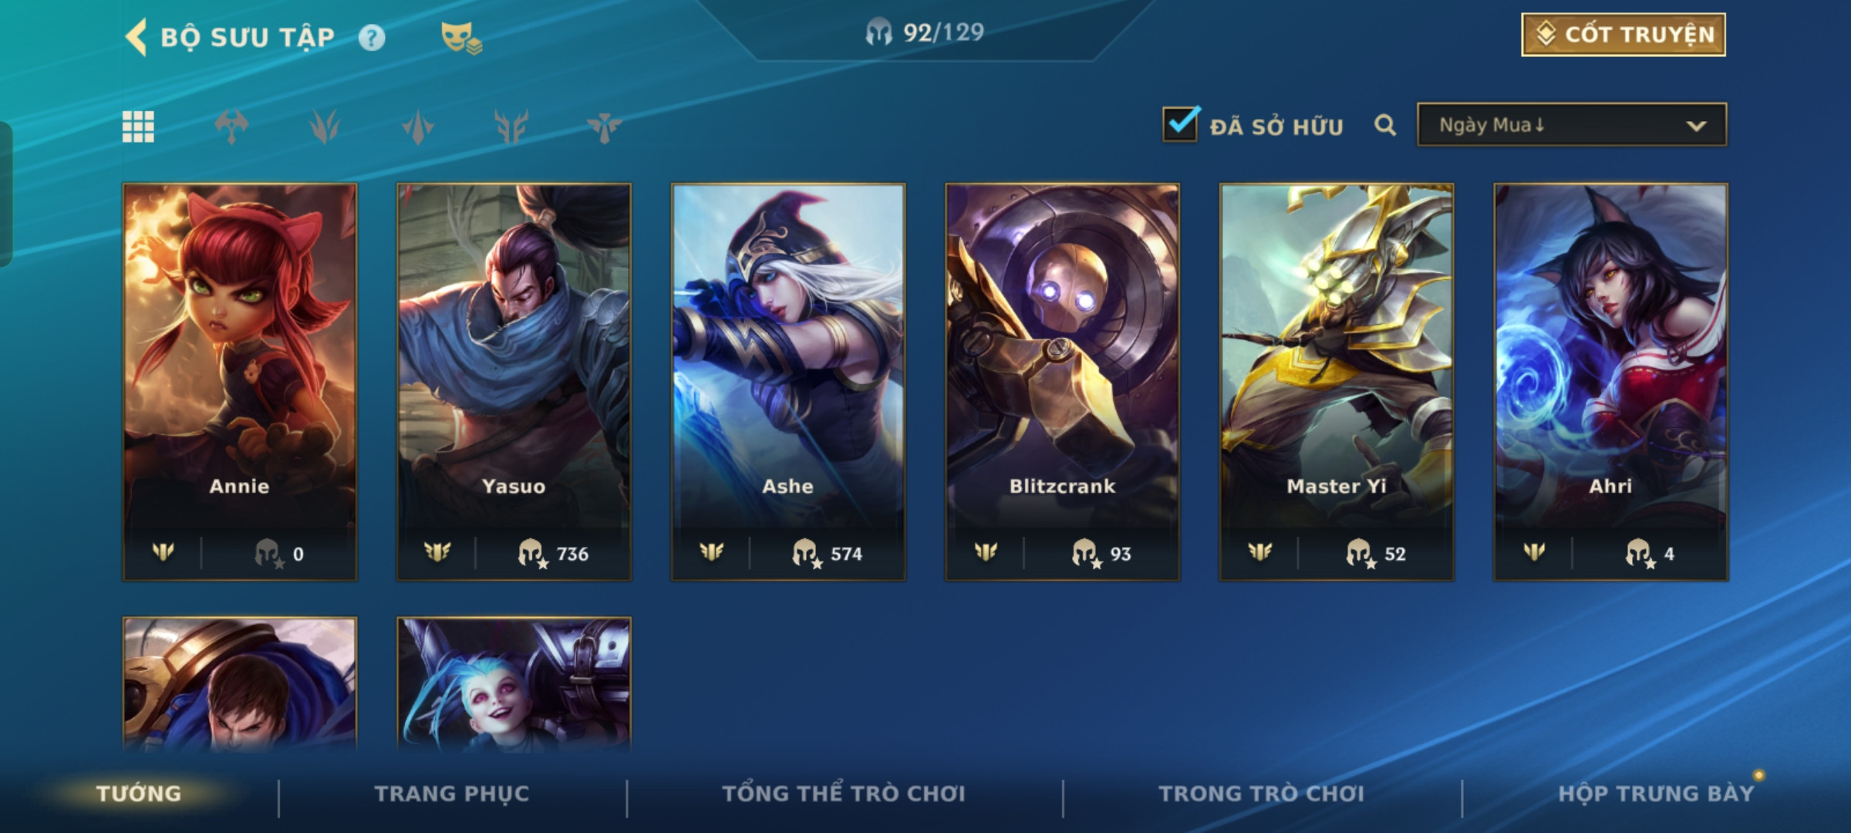Select the Yasuo champion card
1851x833 pixels.
514,382
